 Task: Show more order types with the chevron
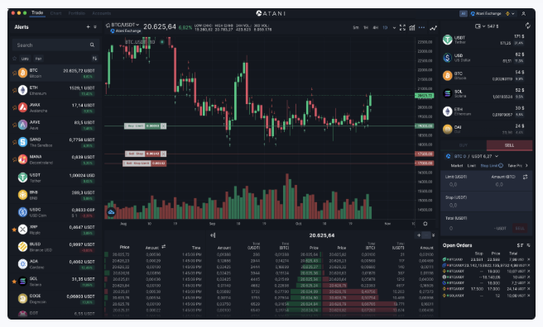(x=526, y=166)
